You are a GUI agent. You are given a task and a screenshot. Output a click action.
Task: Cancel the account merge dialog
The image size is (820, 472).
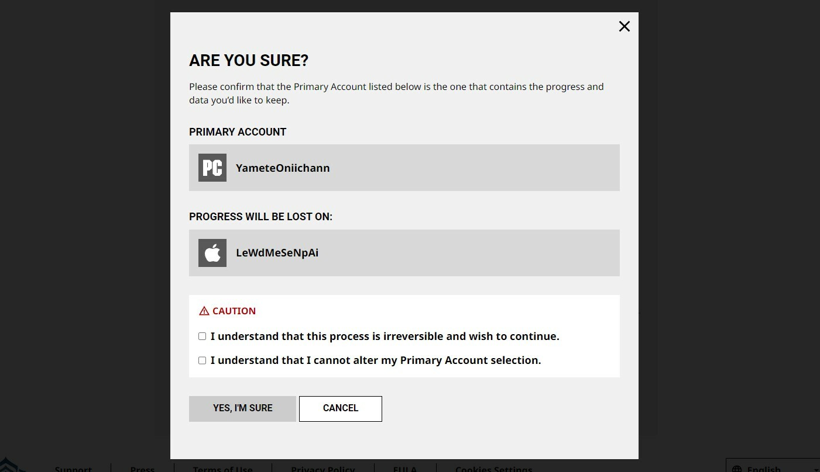(341, 408)
